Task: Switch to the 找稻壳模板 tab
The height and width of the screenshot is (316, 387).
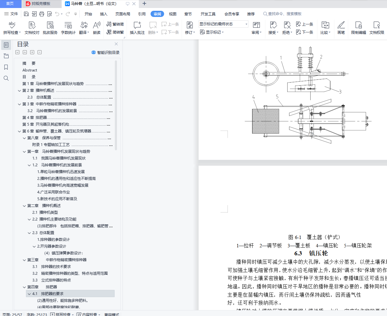Action: coord(41,4)
